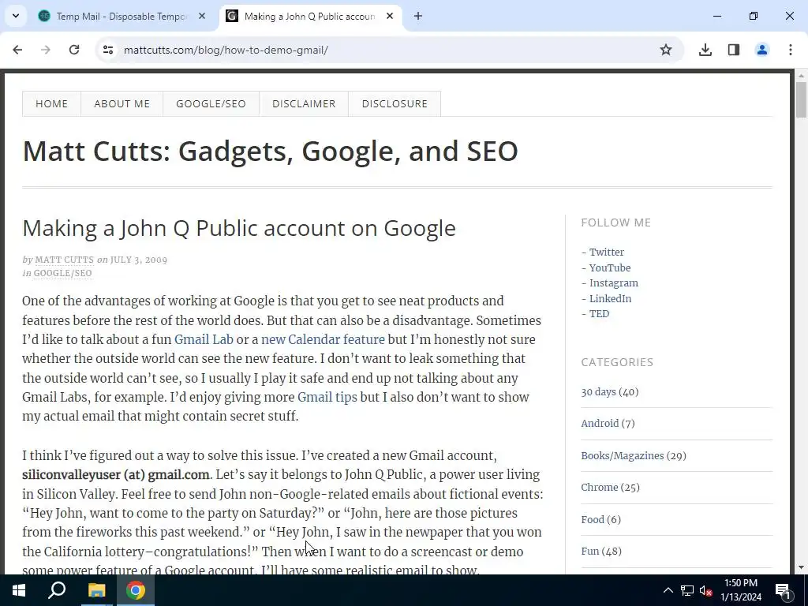Open the LinkedIn follow link
The width and height of the screenshot is (808, 606).
(610, 298)
